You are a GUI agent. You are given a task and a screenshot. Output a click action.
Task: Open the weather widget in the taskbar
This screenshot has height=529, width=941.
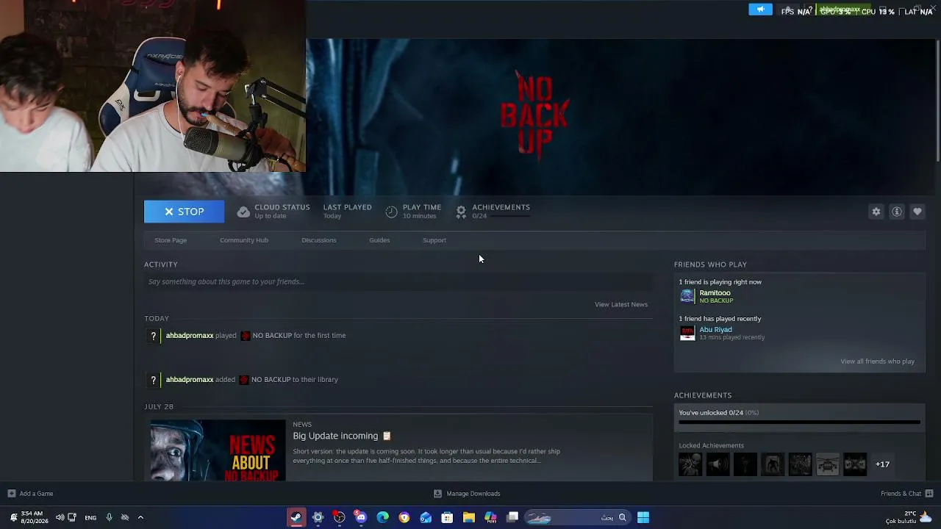tap(909, 517)
